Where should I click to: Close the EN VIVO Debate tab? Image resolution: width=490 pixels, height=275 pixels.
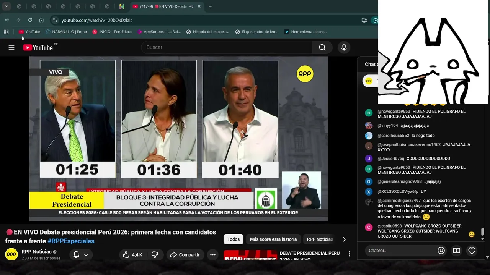click(199, 6)
